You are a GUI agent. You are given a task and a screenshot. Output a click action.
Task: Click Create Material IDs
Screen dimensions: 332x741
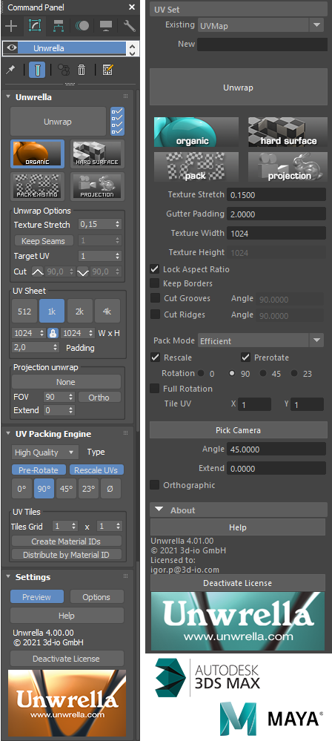(66, 541)
